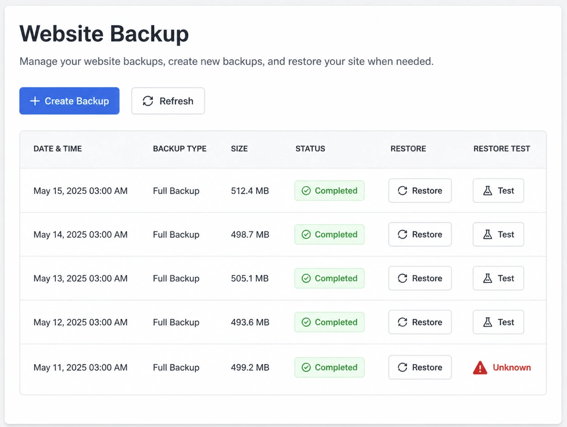Run restore test for May 14 backup
The image size is (567, 427).
[x=498, y=234]
